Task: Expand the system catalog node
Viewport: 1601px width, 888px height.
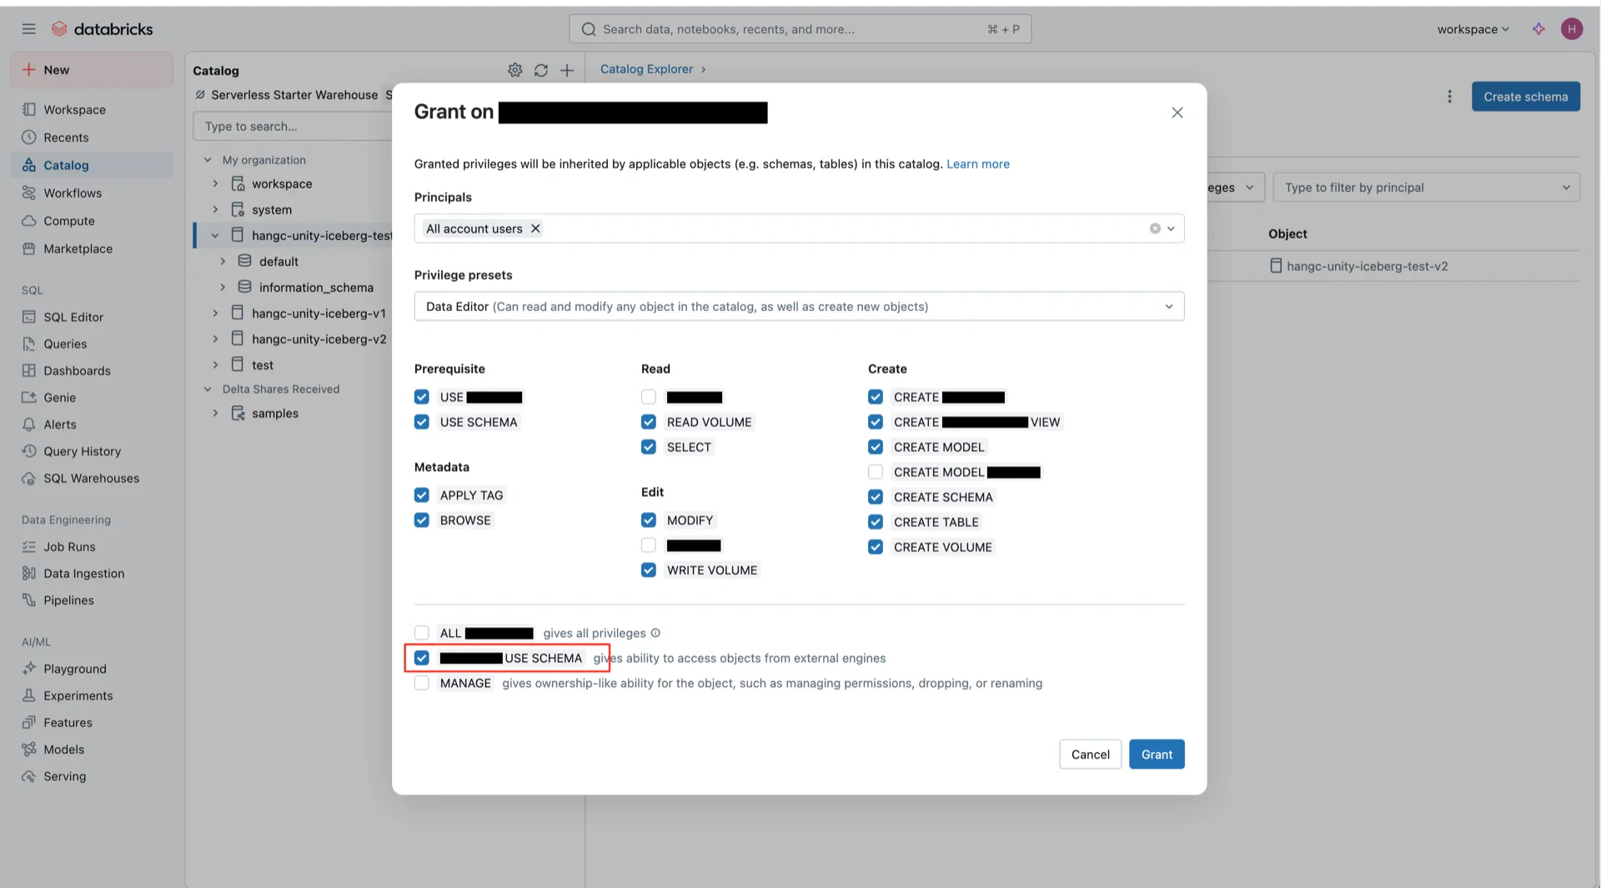Action: [x=215, y=209]
